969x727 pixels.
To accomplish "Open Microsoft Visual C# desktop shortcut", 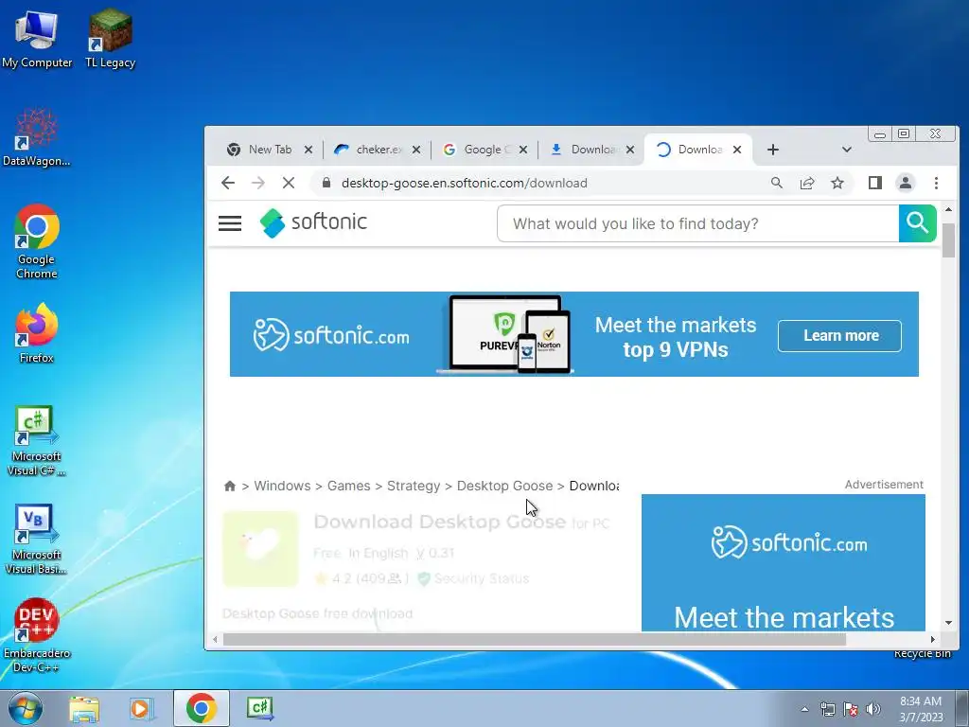I will (x=37, y=441).
